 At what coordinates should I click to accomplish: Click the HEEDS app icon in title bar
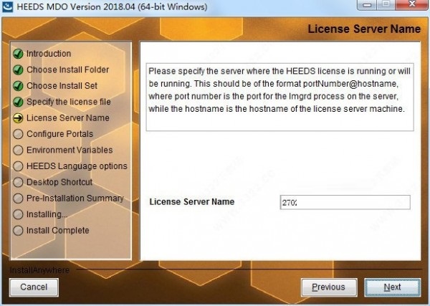(8, 6)
